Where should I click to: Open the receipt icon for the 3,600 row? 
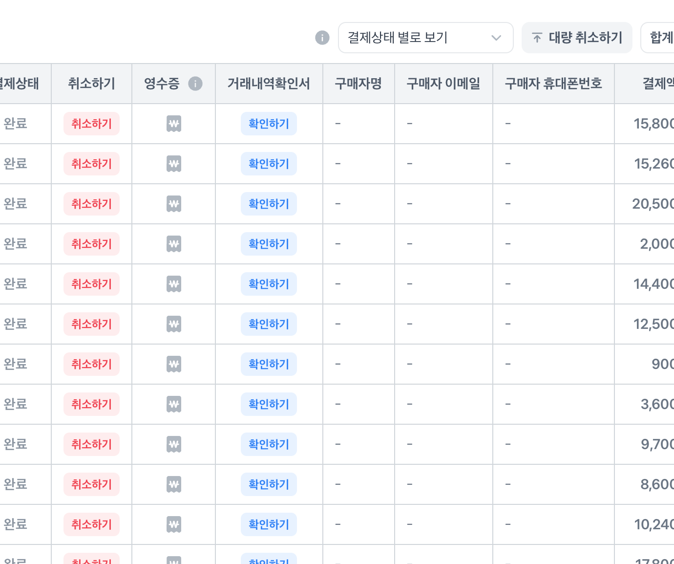point(174,404)
